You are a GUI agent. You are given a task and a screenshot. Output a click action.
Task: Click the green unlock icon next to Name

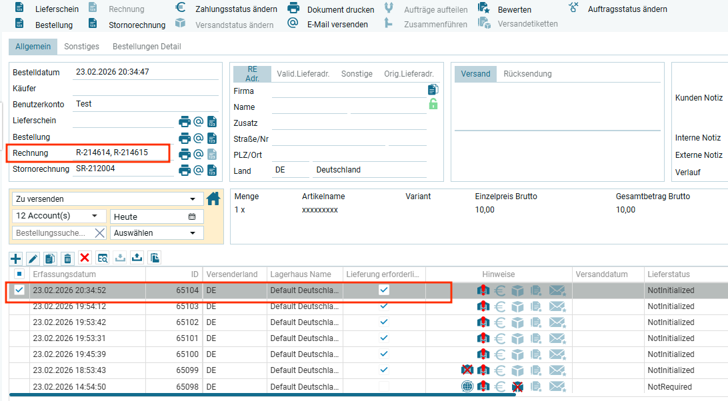tap(433, 104)
